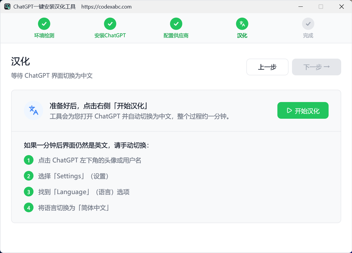Select the 配置供应商 step label

176,36
